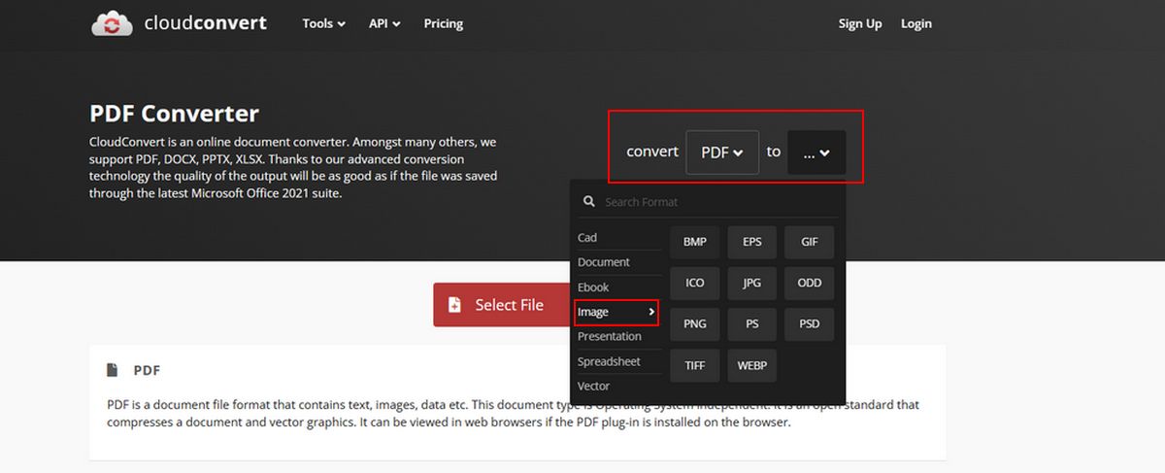Choose WEBP as output format
This screenshot has height=473, width=1165.
coord(752,365)
